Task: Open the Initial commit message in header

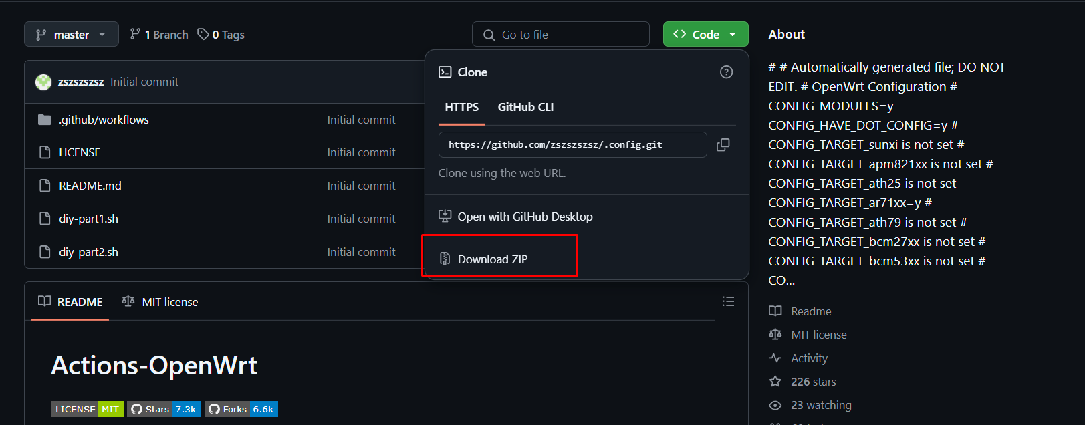Action: coord(144,82)
